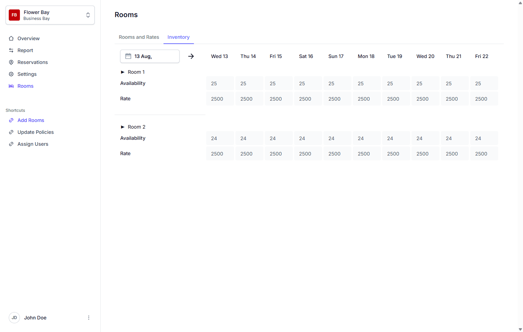This screenshot has width=523, height=332.
Task: Edit Room 2 rate for Fri 22
Action: point(484,154)
